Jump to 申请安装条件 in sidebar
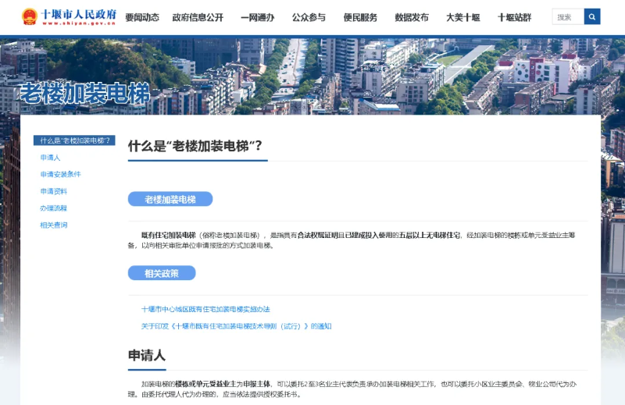 click(x=61, y=174)
